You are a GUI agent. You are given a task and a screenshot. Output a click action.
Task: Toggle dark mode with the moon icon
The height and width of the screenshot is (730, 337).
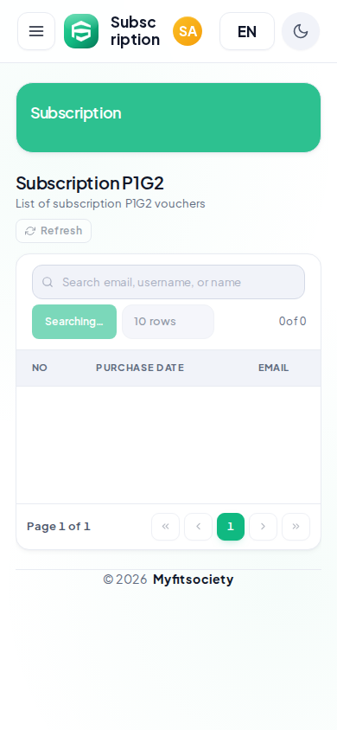(x=301, y=31)
